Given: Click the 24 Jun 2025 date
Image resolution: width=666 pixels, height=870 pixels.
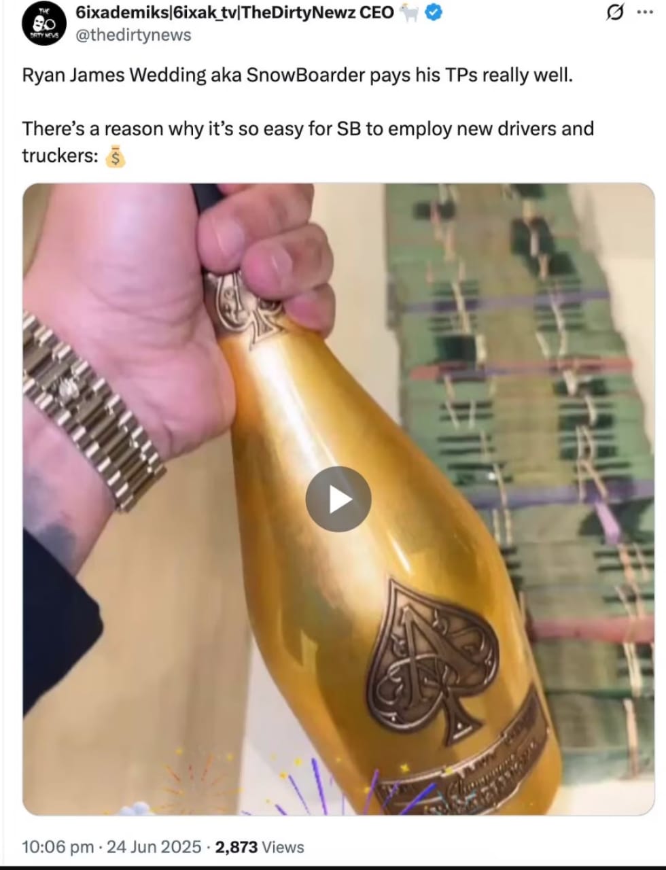Looking at the screenshot, I should click(x=154, y=847).
